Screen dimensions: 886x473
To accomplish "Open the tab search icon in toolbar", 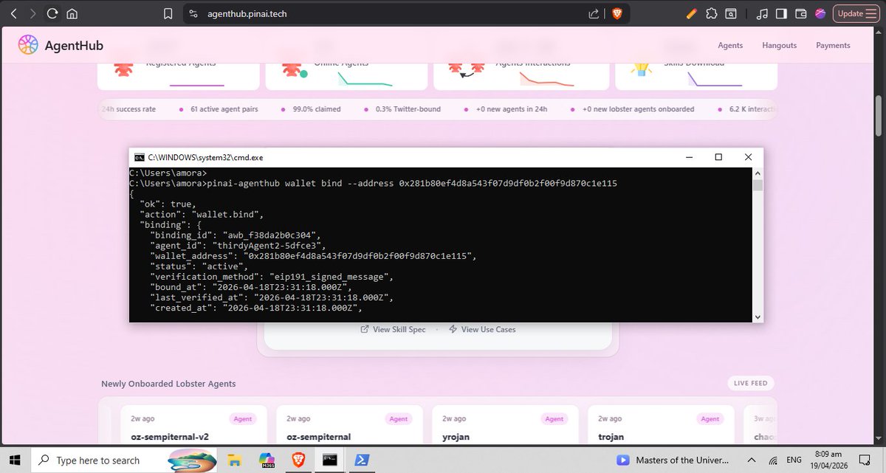I will pyautogui.click(x=730, y=13).
